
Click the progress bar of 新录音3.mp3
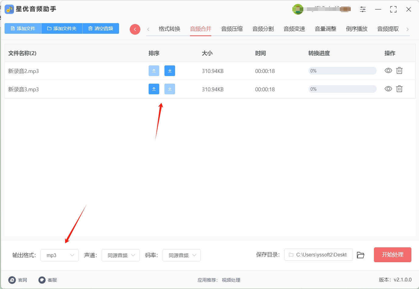(342, 89)
